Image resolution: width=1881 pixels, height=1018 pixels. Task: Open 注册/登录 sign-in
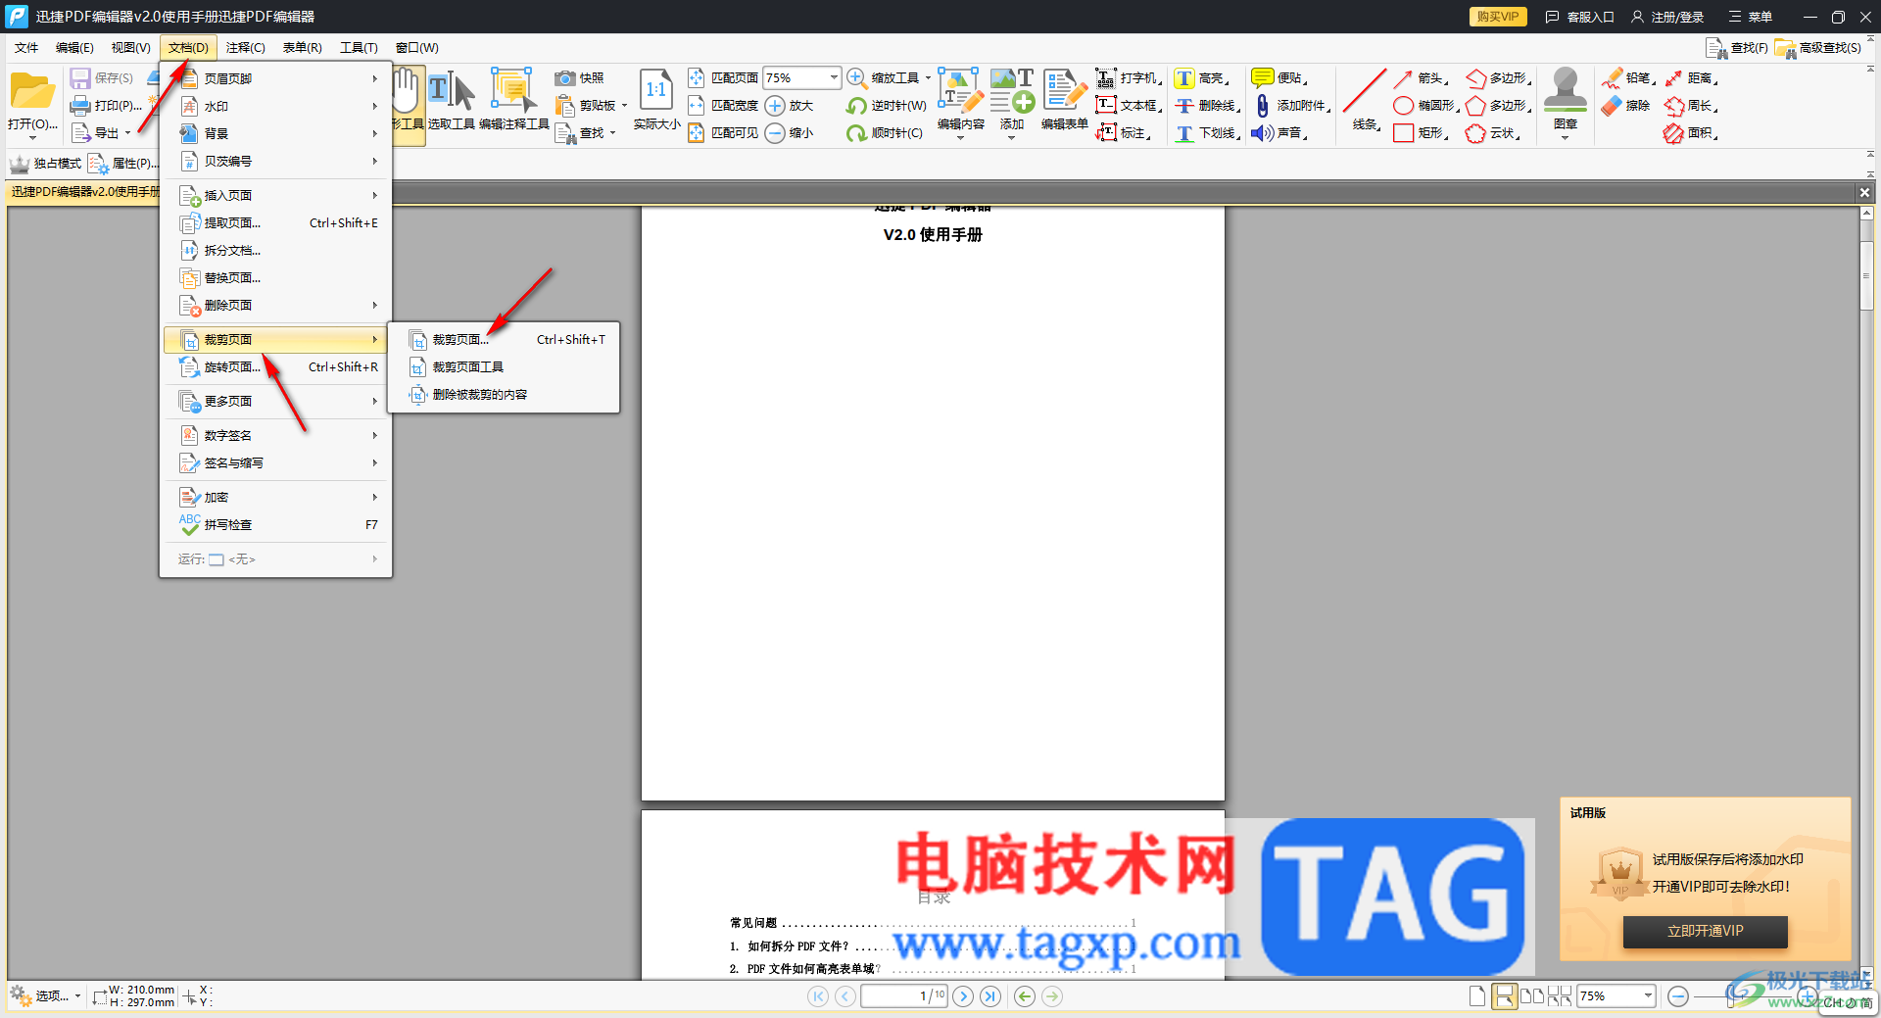[1667, 17]
